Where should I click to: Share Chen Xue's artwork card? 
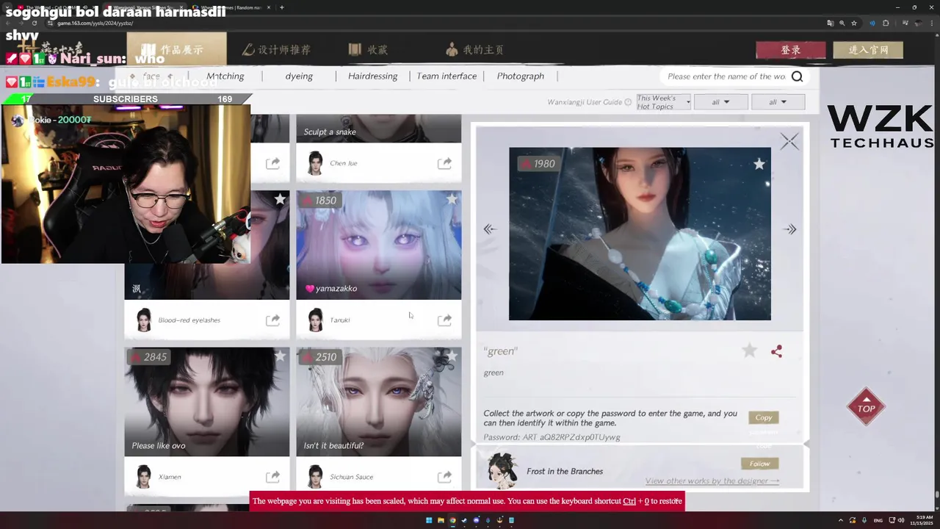tap(444, 163)
